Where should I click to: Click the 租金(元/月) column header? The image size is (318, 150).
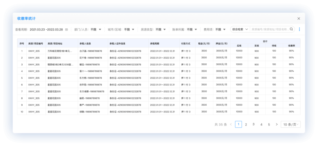pos(204,44)
